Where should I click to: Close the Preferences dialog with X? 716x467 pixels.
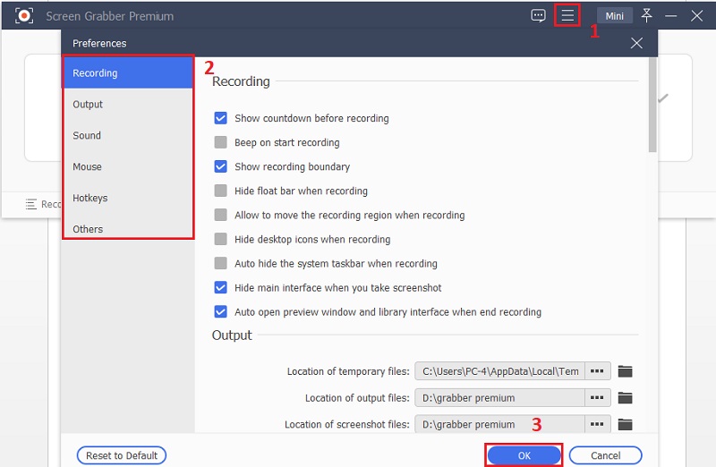pos(636,43)
